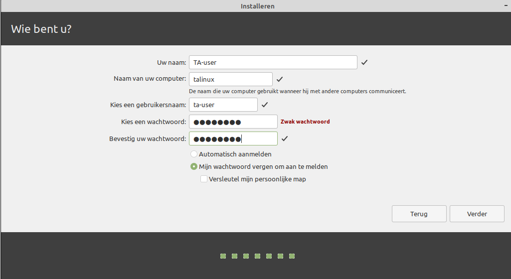Click the last green progress dot
Image resolution: width=511 pixels, height=279 pixels.
point(292,256)
